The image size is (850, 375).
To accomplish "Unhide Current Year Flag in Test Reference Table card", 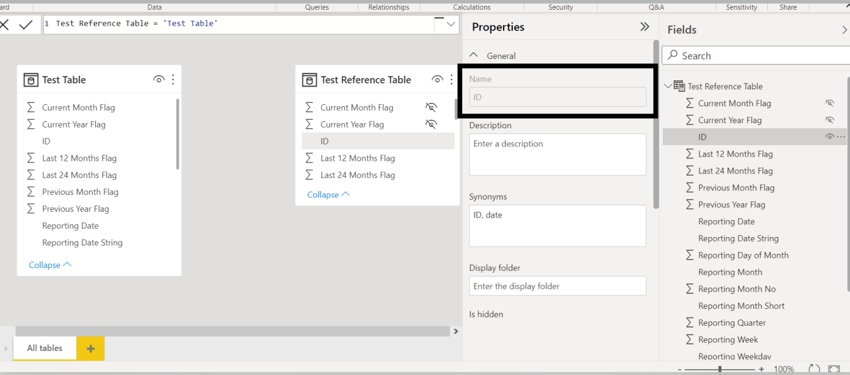I will click(431, 124).
